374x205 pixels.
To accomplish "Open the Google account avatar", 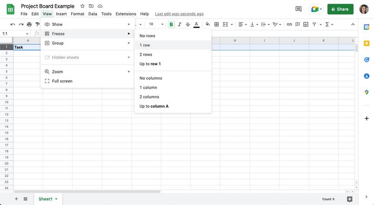I will 364,9.
